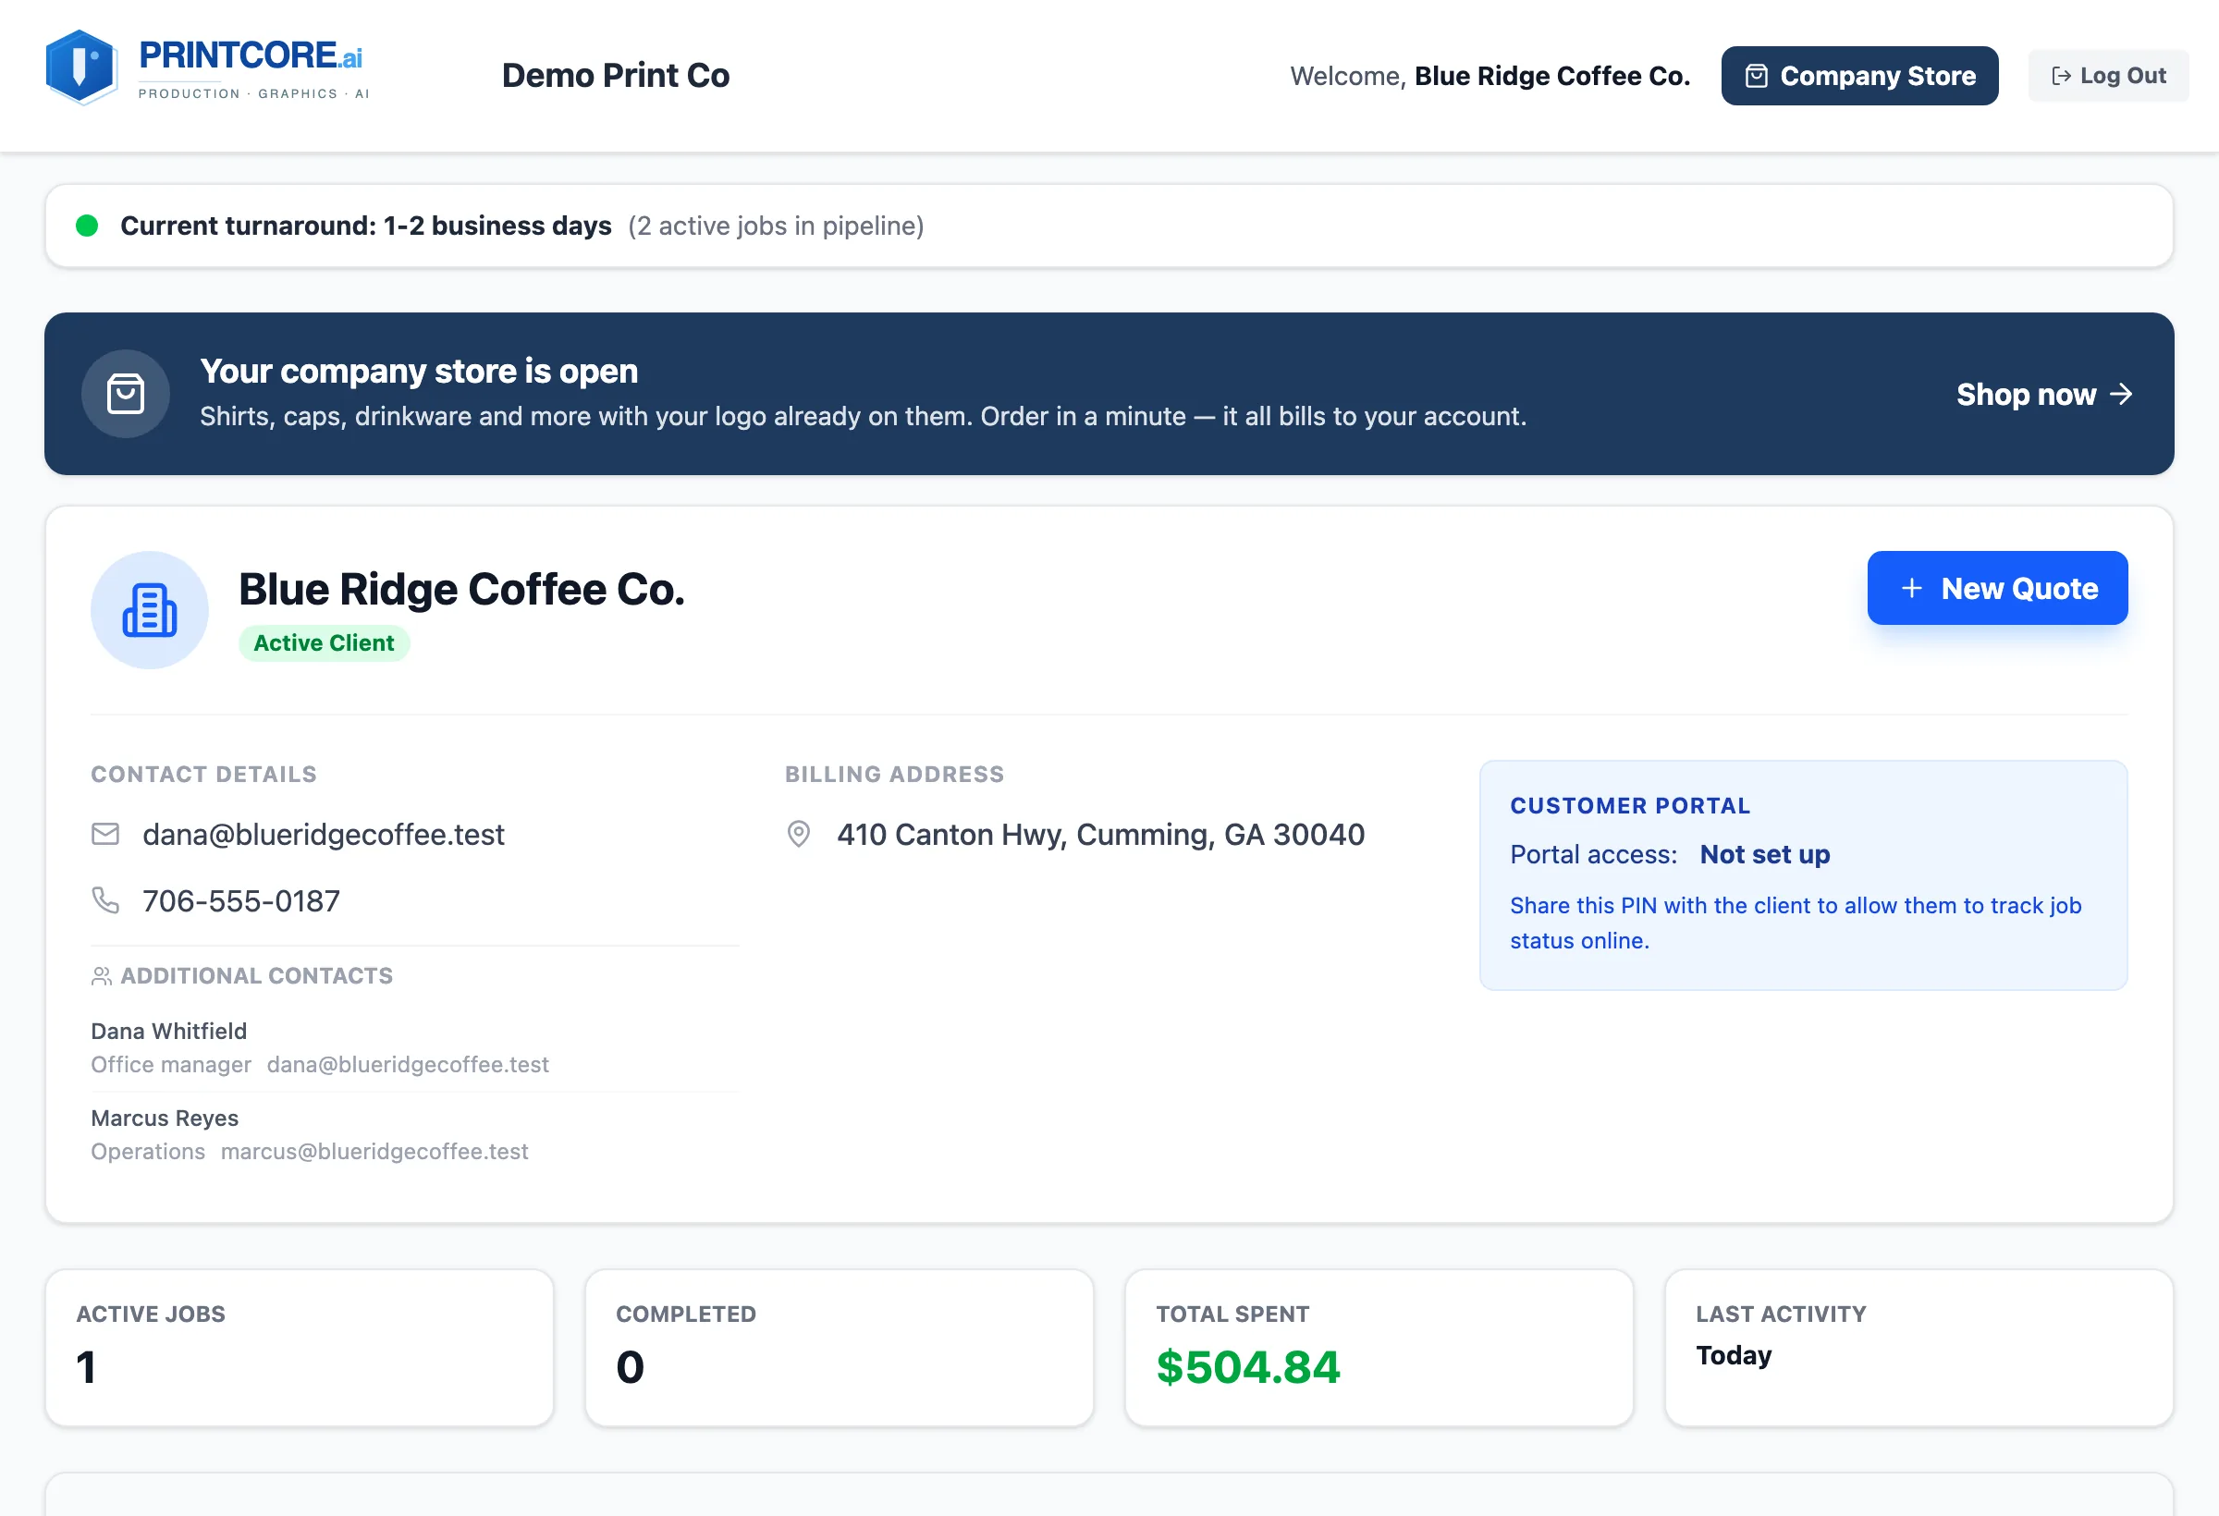
Task: Click the Customer Portal heading
Action: [1630, 806]
